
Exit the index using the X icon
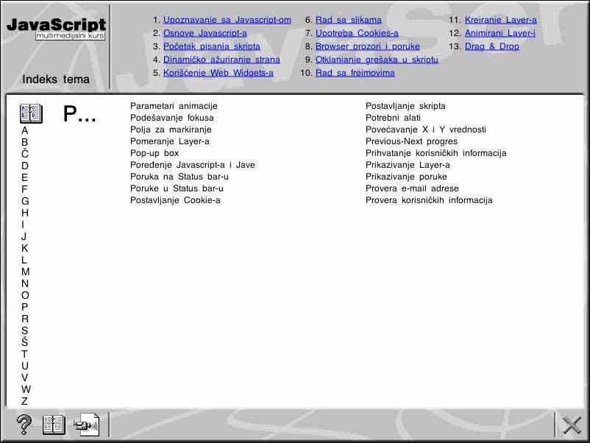pyautogui.click(x=572, y=424)
